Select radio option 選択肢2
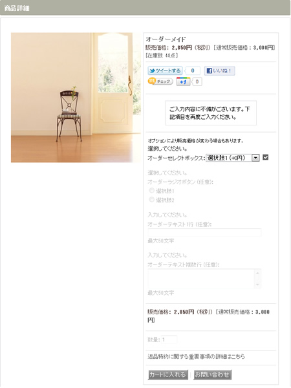 tap(151, 199)
